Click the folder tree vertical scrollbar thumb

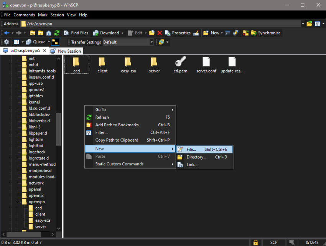(x=59, y=129)
